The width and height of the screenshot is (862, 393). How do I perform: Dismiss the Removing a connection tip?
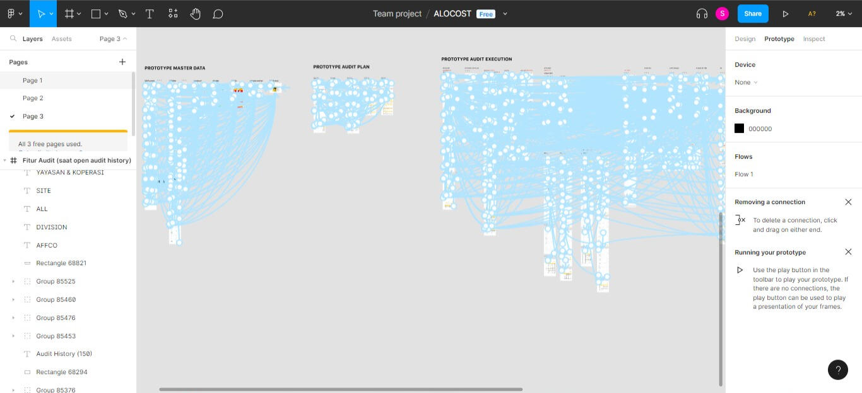(848, 202)
